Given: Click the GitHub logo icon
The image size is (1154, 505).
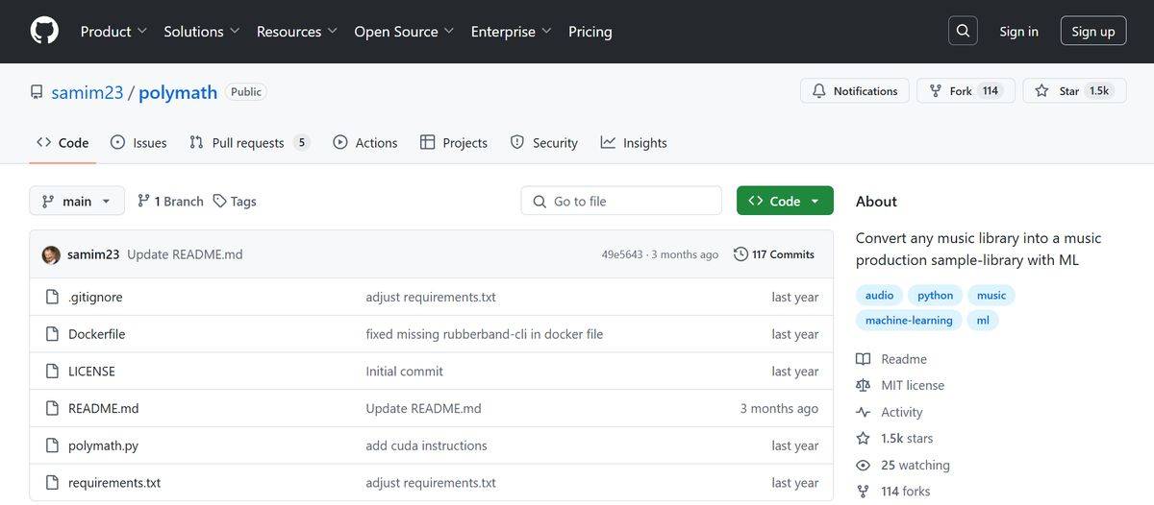Looking at the screenshot, I should (x=44, y=31).
